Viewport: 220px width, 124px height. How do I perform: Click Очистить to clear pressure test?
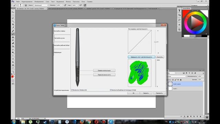159,57
